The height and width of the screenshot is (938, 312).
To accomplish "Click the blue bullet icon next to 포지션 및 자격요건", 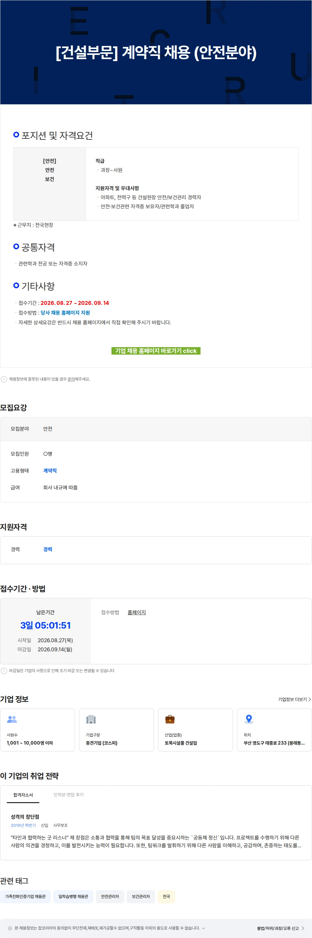I will (x=16, y=135).
